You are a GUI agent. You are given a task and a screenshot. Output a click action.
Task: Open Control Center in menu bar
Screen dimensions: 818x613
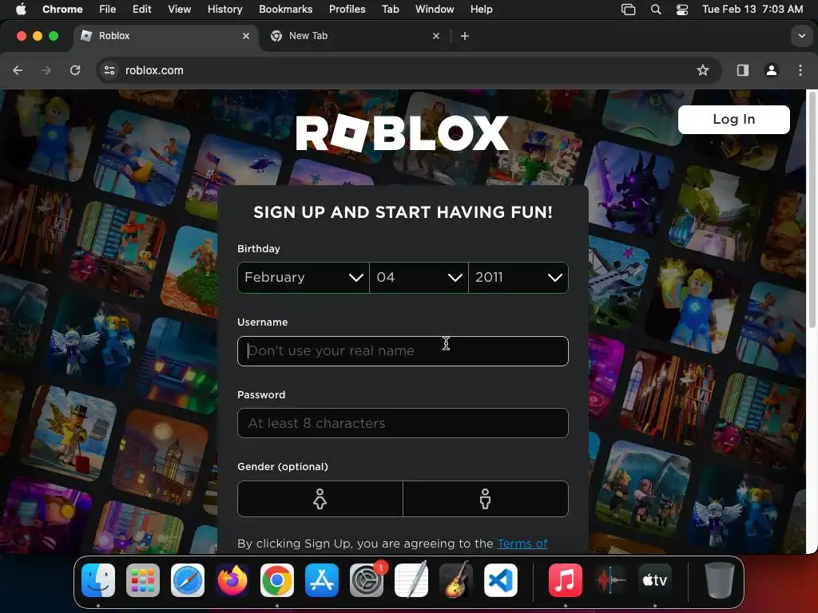click(x=682, y=10)
